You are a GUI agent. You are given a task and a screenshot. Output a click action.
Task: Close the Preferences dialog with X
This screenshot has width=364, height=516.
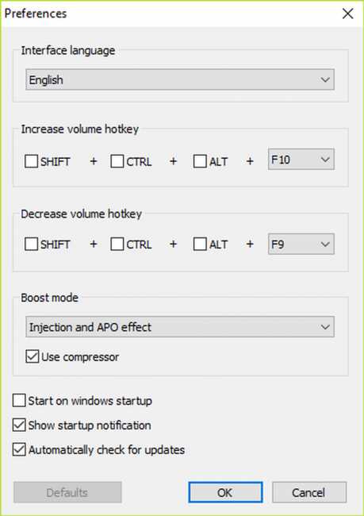pyautogui.click(x=348, y=13)
